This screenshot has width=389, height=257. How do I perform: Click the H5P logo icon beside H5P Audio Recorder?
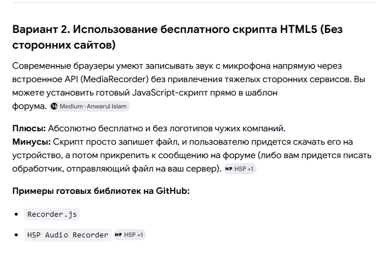coord(118,235)
